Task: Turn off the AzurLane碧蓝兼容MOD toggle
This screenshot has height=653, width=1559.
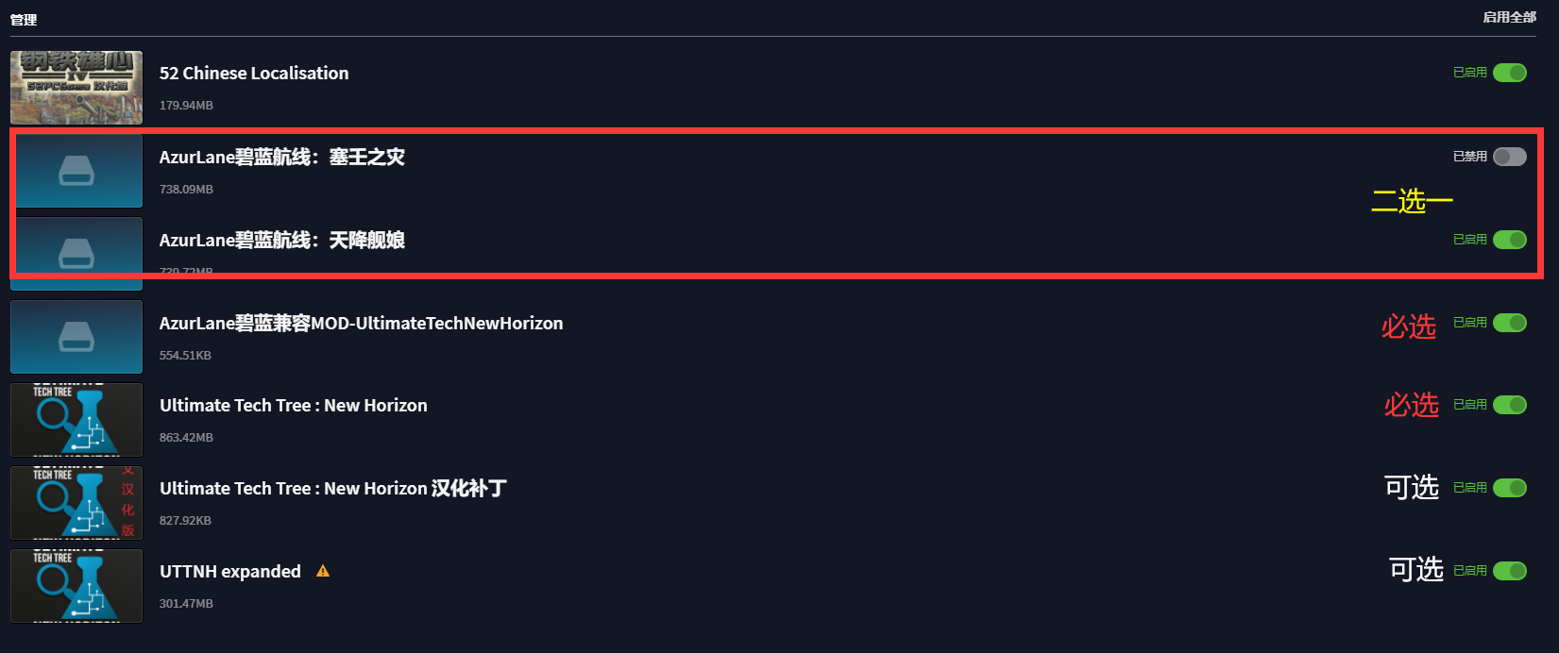Action: 1509,323
